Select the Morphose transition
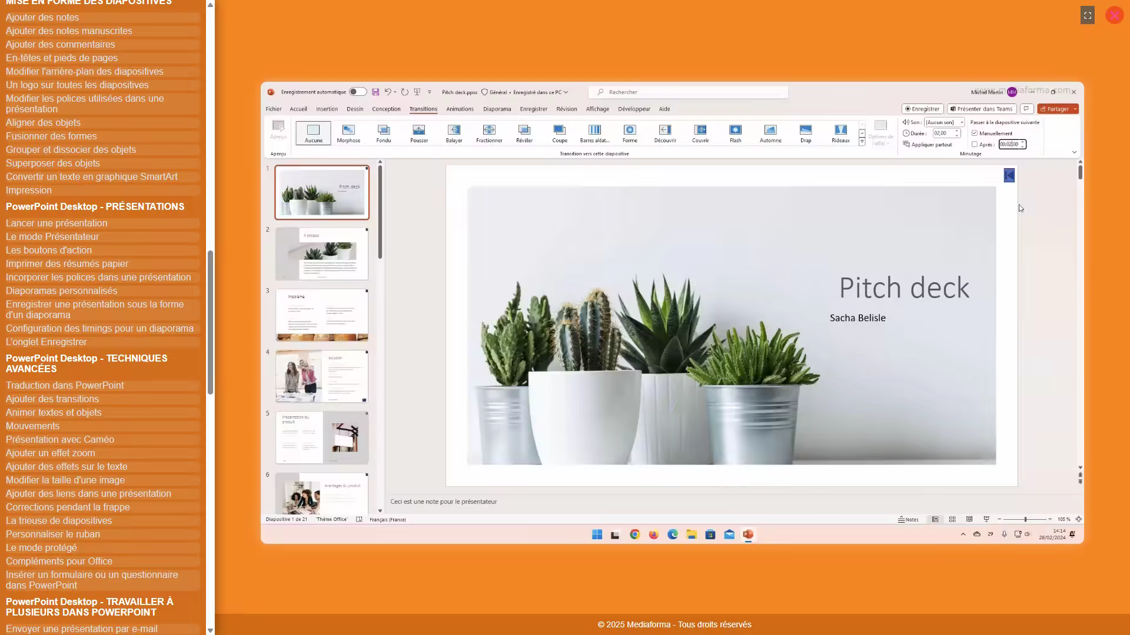The width and height of the screenshot is (1130, 635). (348, 133)
